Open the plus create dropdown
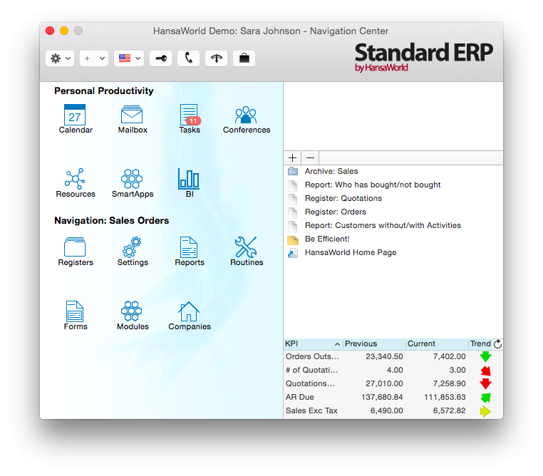 [94, 58]
